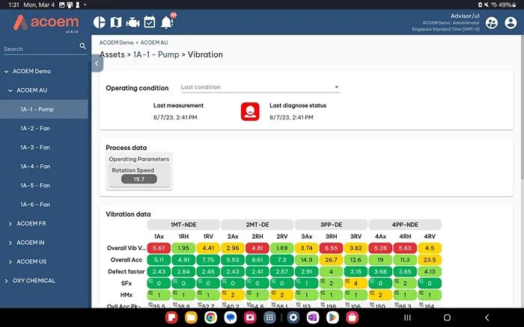The width and height of the screenshot is (524, 327).
Task: Click the red 6.55 Overall Vib cell
Action: (x=331, y=248)
